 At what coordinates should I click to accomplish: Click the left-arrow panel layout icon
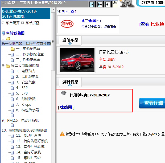(108, 5)
